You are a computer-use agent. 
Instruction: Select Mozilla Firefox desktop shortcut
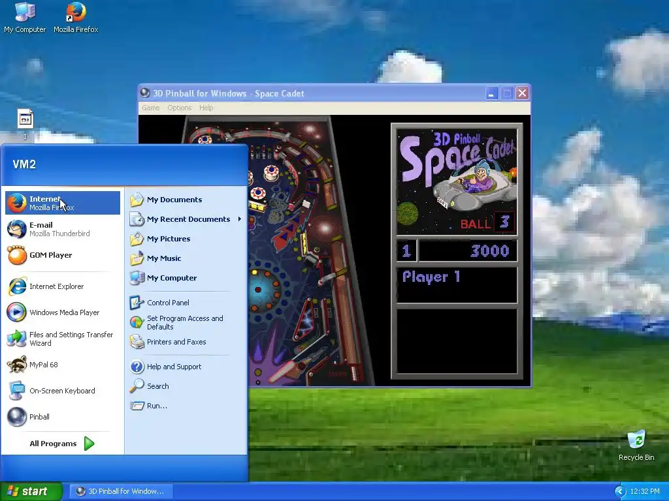click(76, 18)
